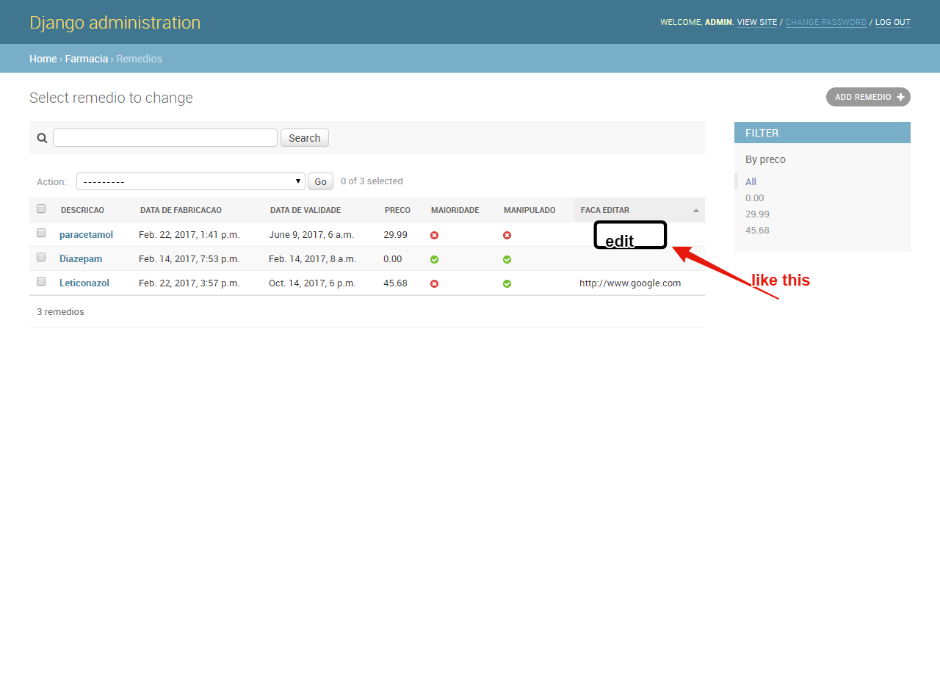Click the '3 remedios' count text
This screenshot has height=674, width=940.
(x=60, y=312)
